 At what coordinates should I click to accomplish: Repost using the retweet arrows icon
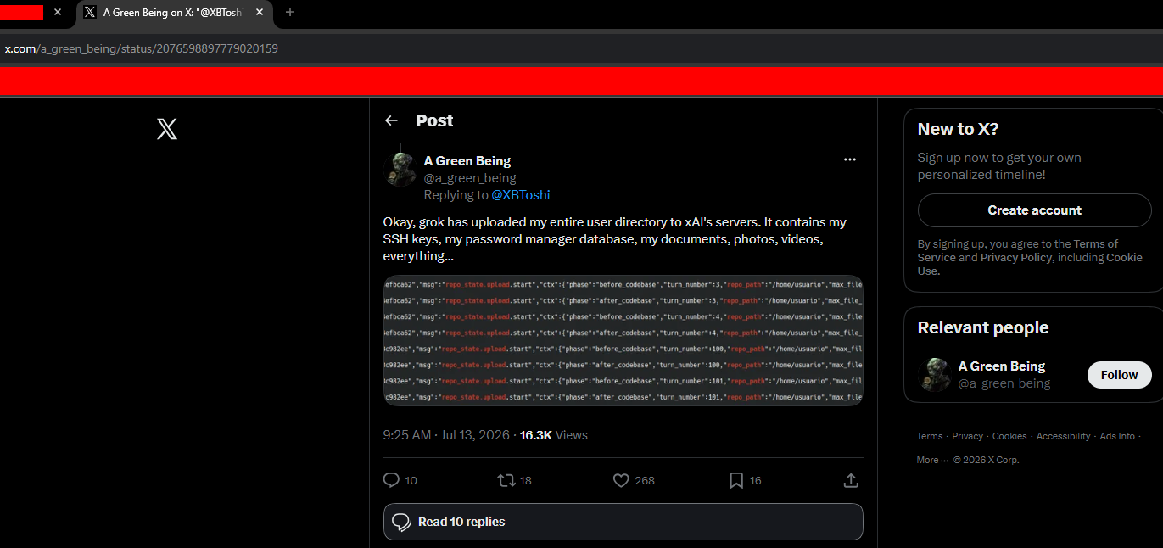click(x=506, y=480)
